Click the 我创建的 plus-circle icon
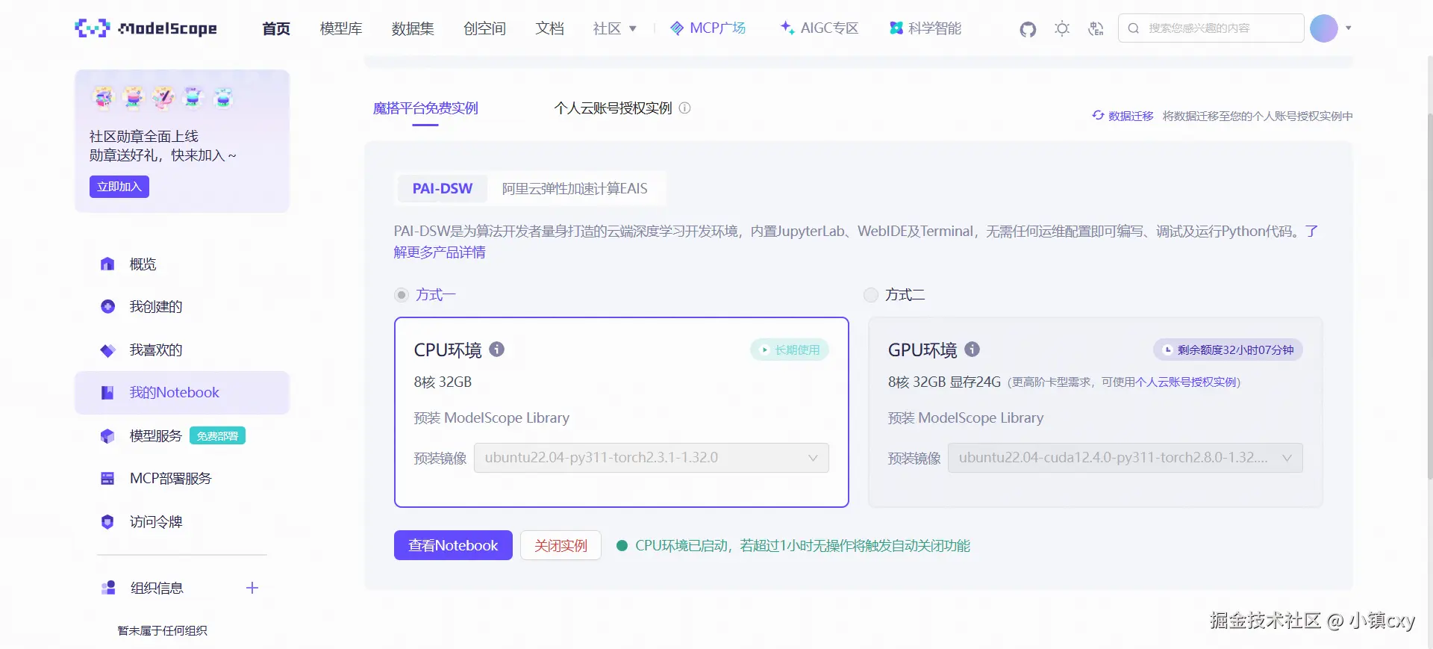The height and width of the screenshot is (649, 1433). [107, 306]
